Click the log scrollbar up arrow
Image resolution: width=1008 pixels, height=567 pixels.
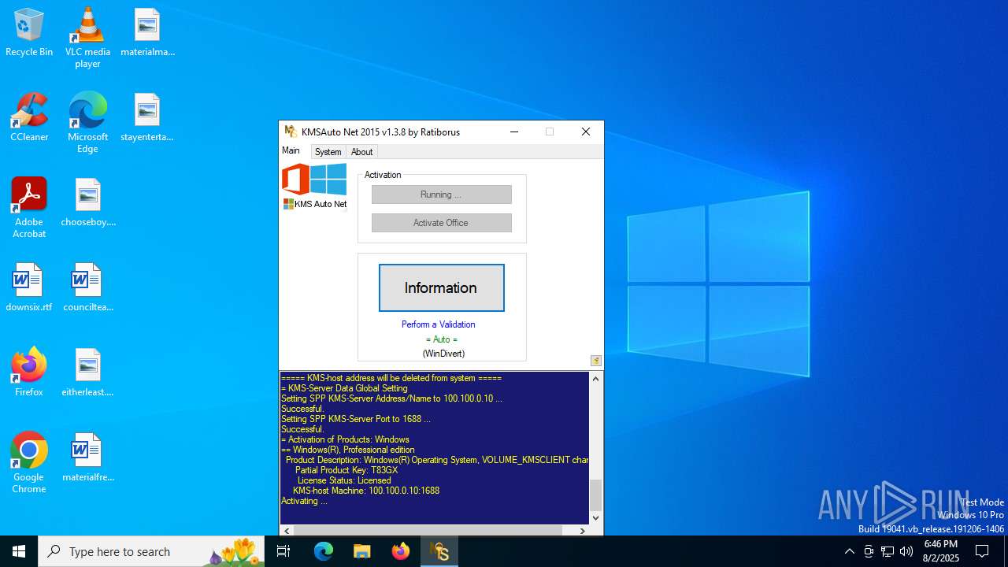pyautogui.click(x=596, y=379)
